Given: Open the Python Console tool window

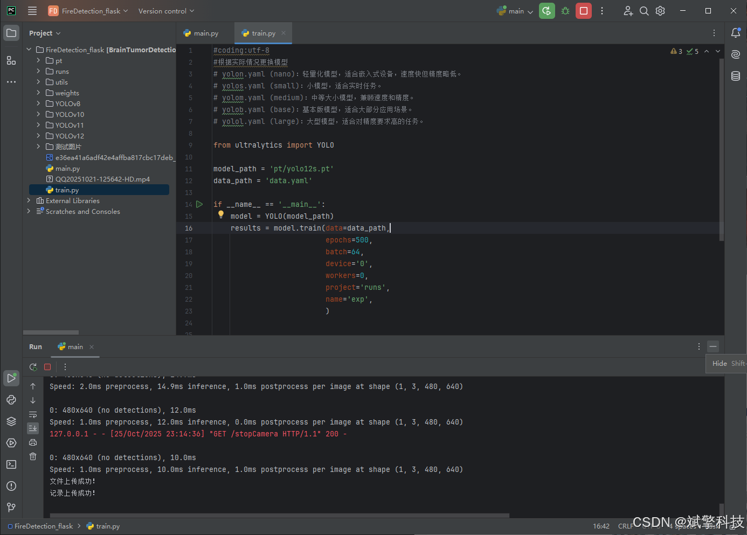Looking at the screenshot, I should coord(11,400).
